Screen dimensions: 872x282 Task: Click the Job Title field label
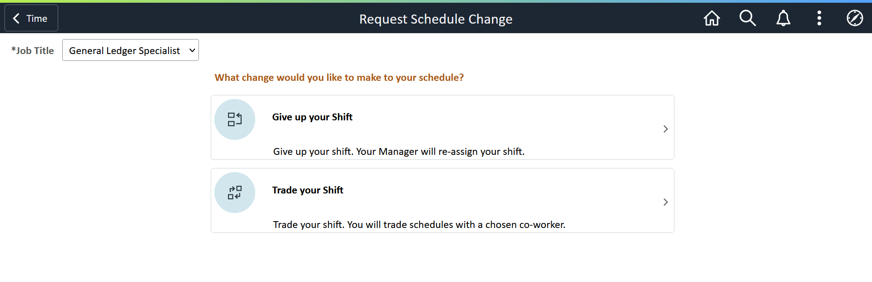click(x=32, y=50)
